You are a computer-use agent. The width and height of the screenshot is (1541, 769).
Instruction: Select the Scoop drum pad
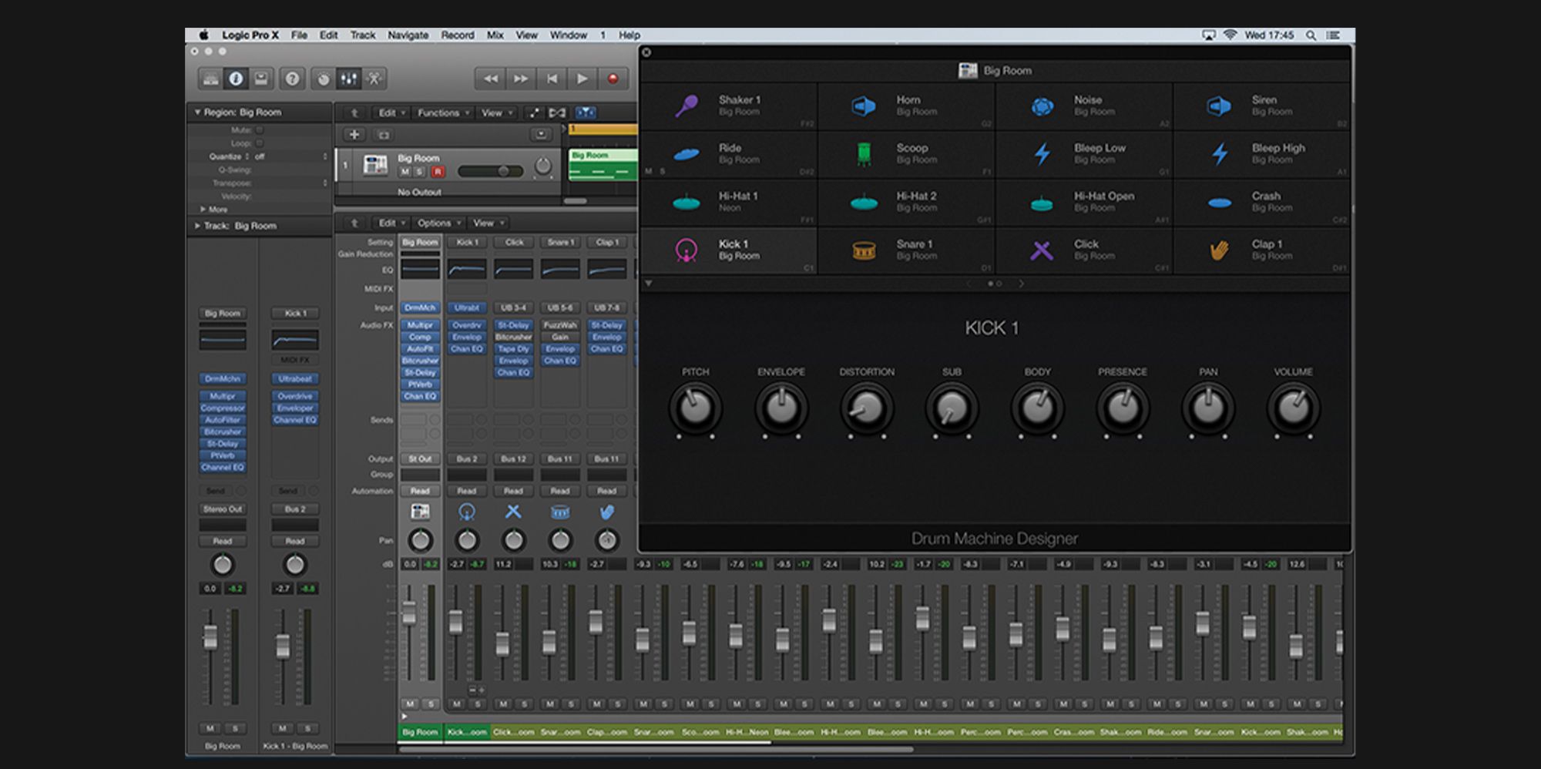coord(906,154)
